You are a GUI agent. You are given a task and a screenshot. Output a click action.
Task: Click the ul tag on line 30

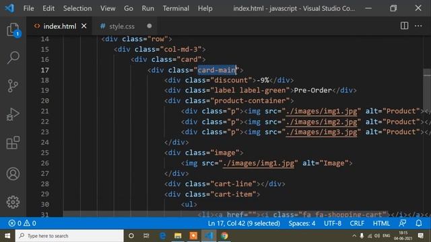click(189, 204)
